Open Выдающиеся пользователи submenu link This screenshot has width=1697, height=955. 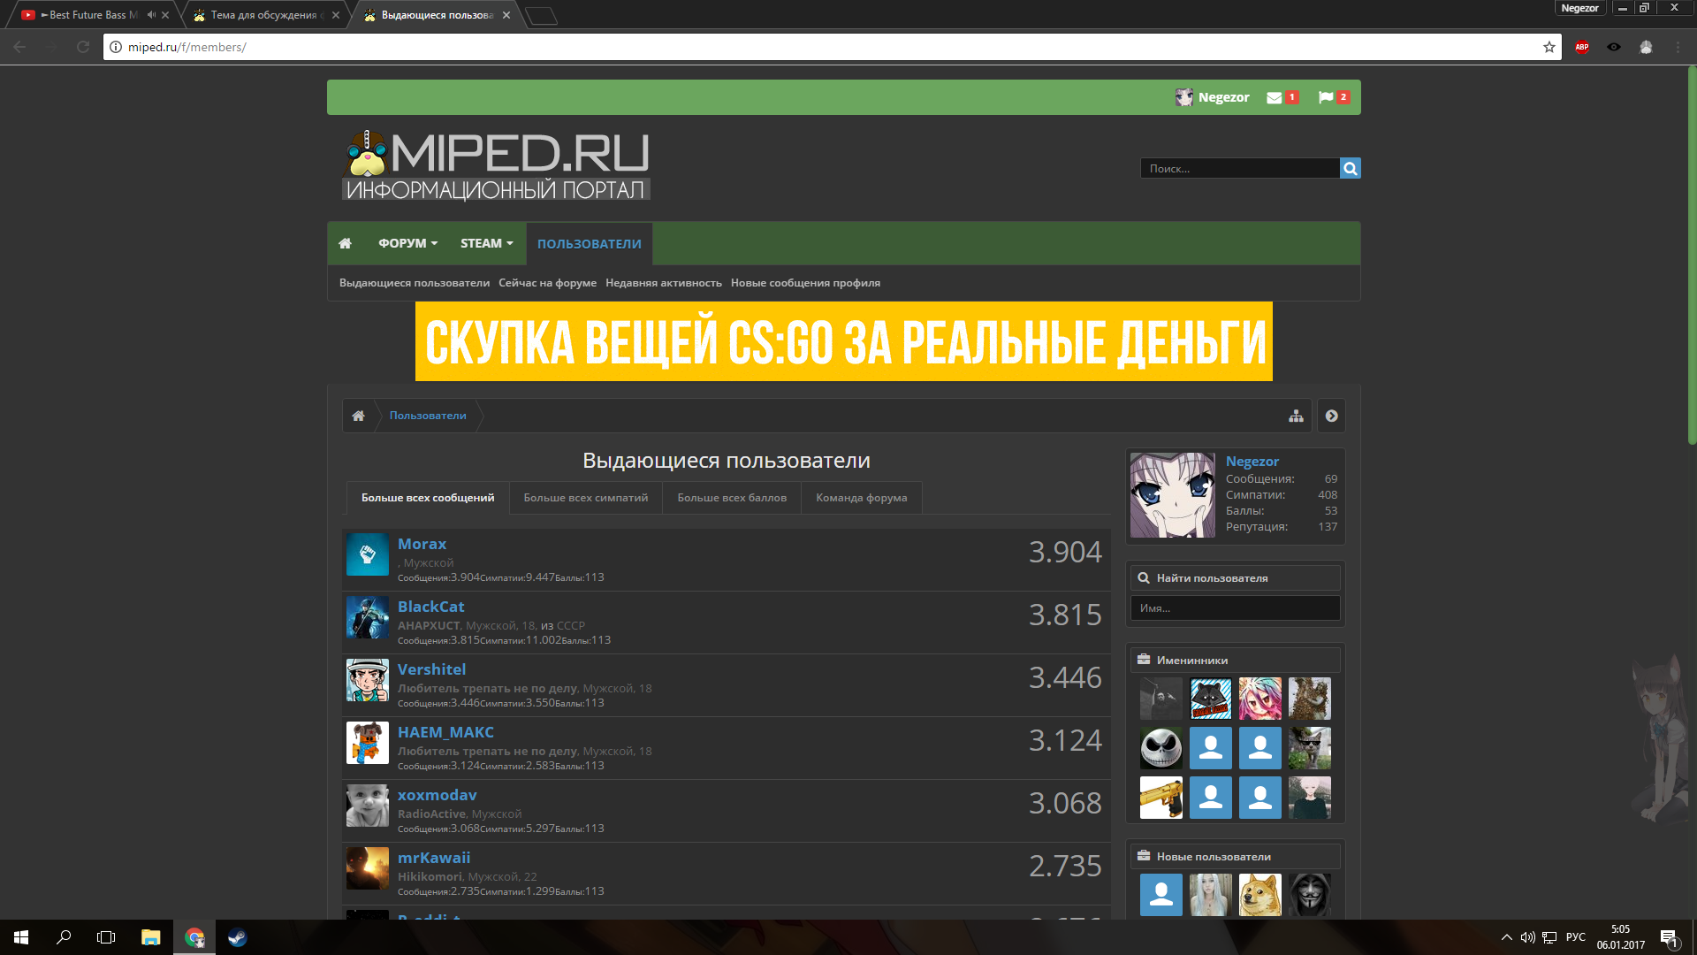pyautogui.click(x=415, y=283)
